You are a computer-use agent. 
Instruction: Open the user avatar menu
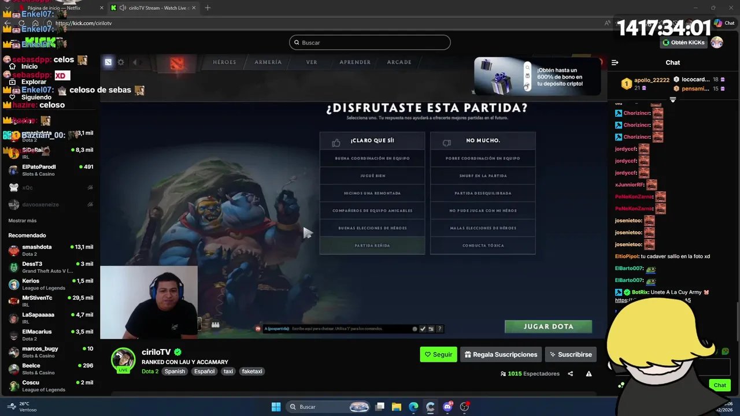(x=717, y=42)
